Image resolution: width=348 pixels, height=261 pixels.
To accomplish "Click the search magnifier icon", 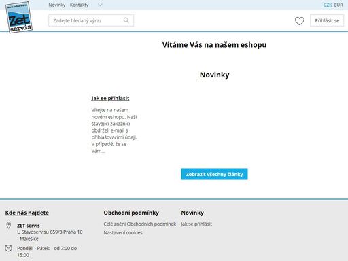I will (x=126, y=20).
